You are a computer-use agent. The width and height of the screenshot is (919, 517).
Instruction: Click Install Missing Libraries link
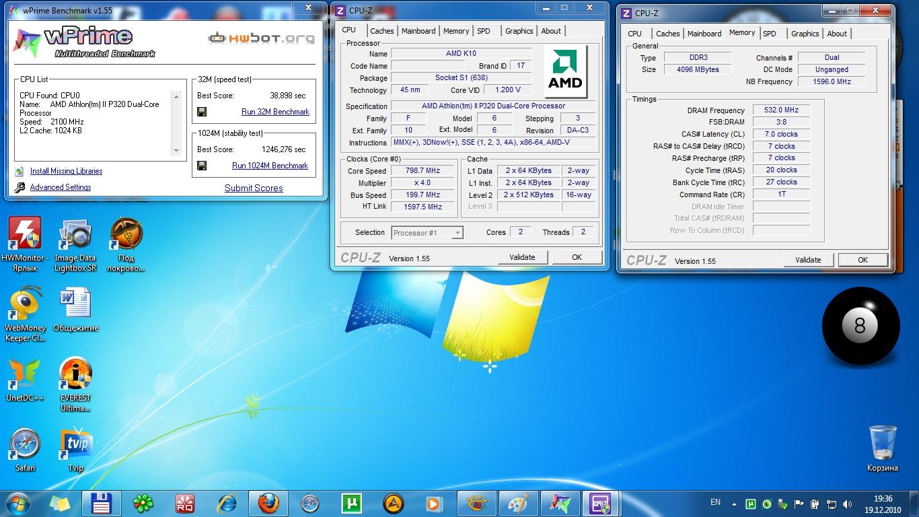pyautogui.click(x=67, y=172)
